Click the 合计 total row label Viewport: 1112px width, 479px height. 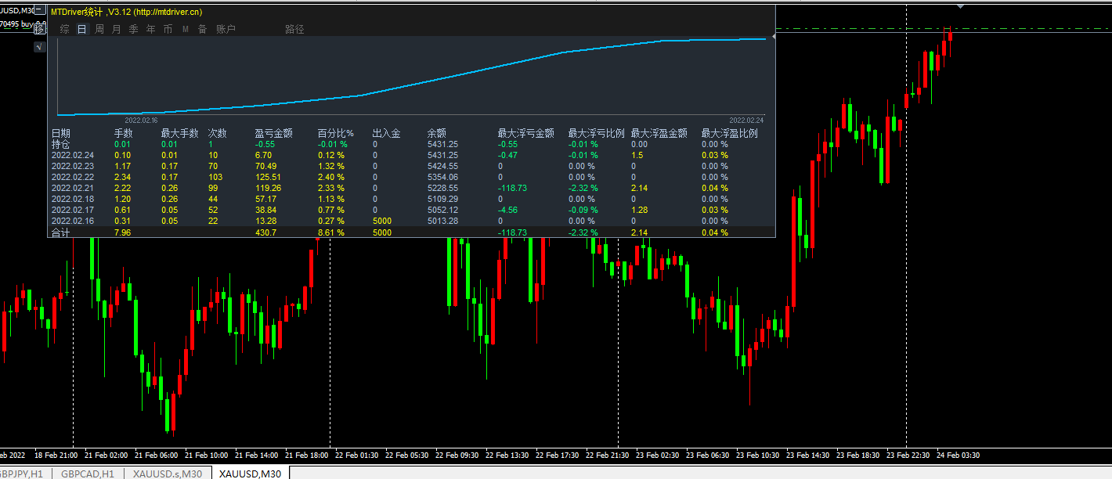(61, 232)
